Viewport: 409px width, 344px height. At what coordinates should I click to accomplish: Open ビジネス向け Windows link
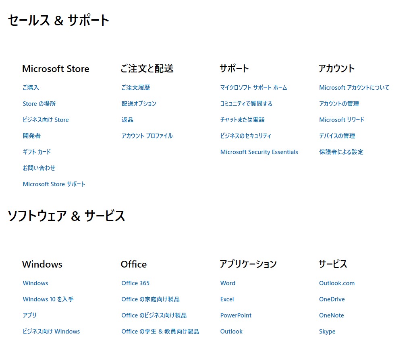tap(51, 331)
